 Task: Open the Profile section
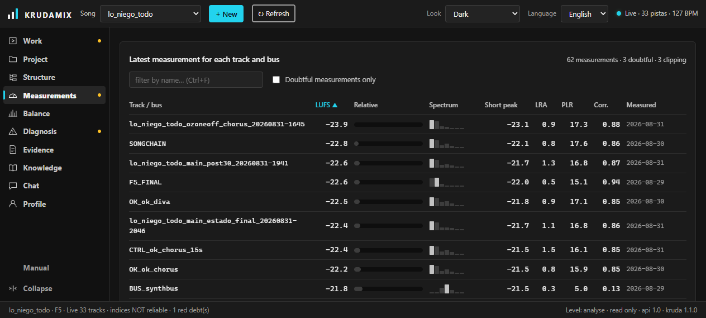point(54,204)
